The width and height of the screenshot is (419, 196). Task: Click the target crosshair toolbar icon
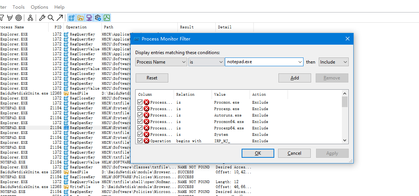18,18
